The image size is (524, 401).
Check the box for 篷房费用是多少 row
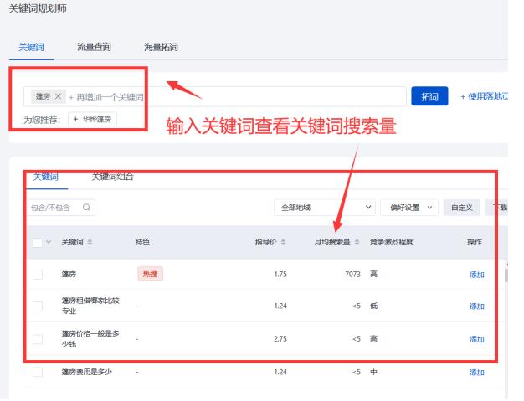click(x=38, y=372)
